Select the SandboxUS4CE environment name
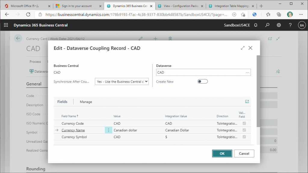Viewport: 308px width, 173px height. coord(237,25)
